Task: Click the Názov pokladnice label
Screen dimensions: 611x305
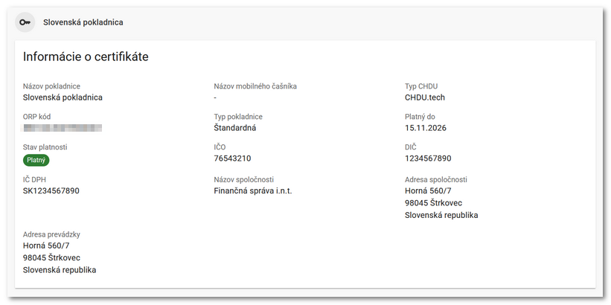Action: coord(51,86)
